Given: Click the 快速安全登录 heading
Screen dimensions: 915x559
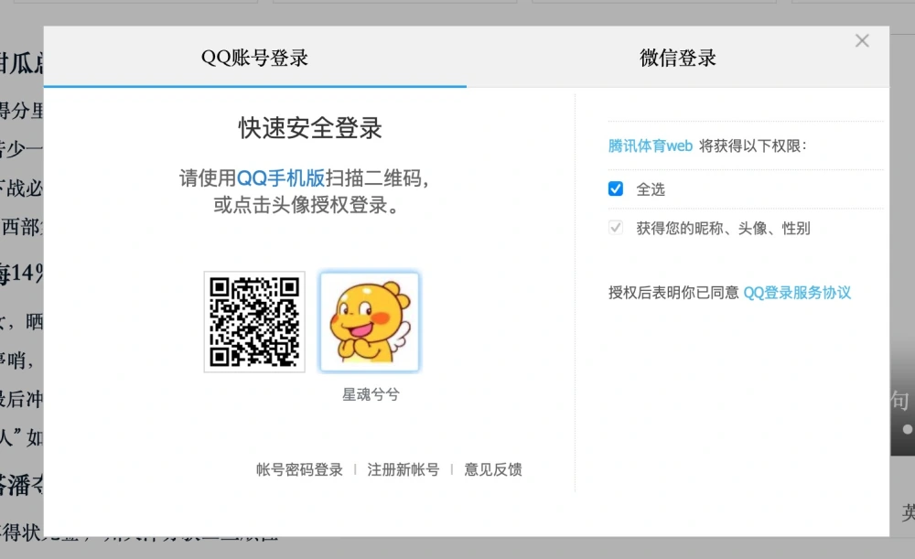Looking at the screenshot, I should pyautogui.click(x=310, y=128).
